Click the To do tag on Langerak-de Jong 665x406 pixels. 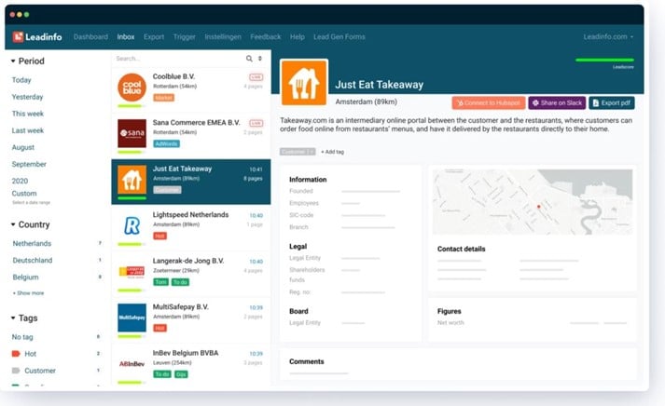tap(180, 282)
